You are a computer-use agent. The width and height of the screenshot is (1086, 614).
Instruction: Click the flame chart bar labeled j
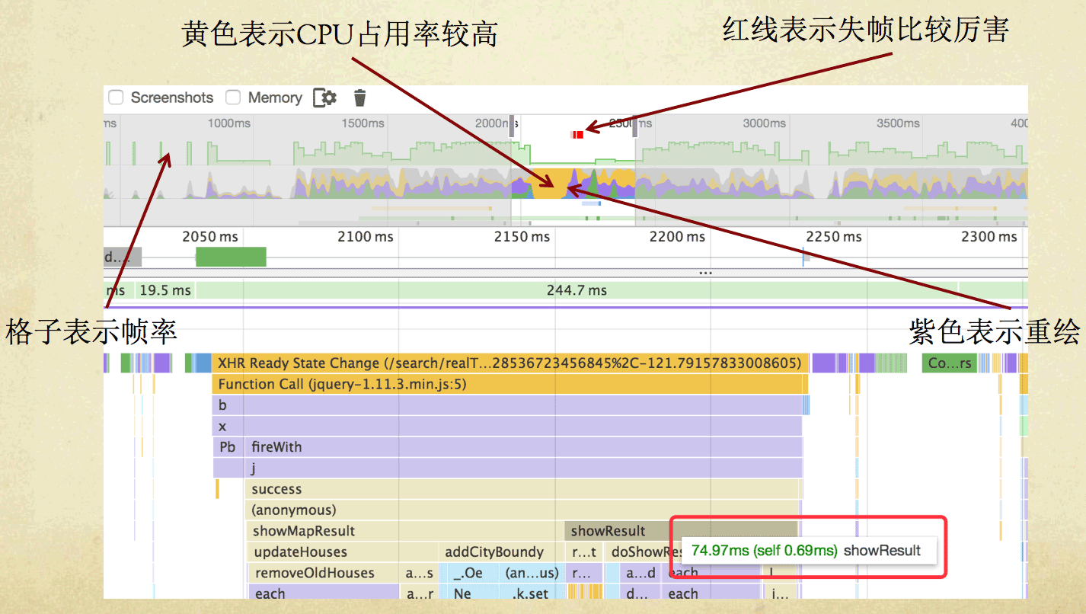(524, 468)
